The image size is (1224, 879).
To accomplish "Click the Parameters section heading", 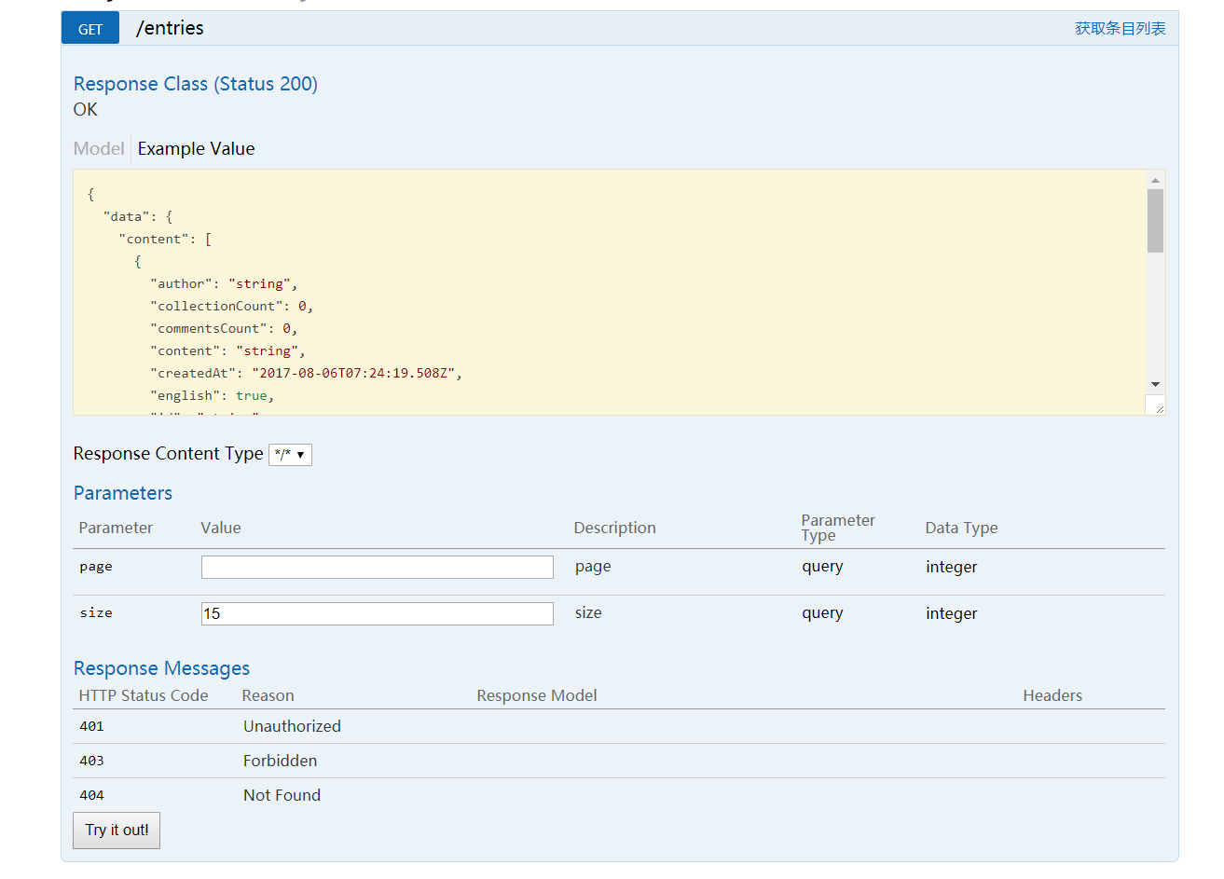I will (x=123, y=493).
